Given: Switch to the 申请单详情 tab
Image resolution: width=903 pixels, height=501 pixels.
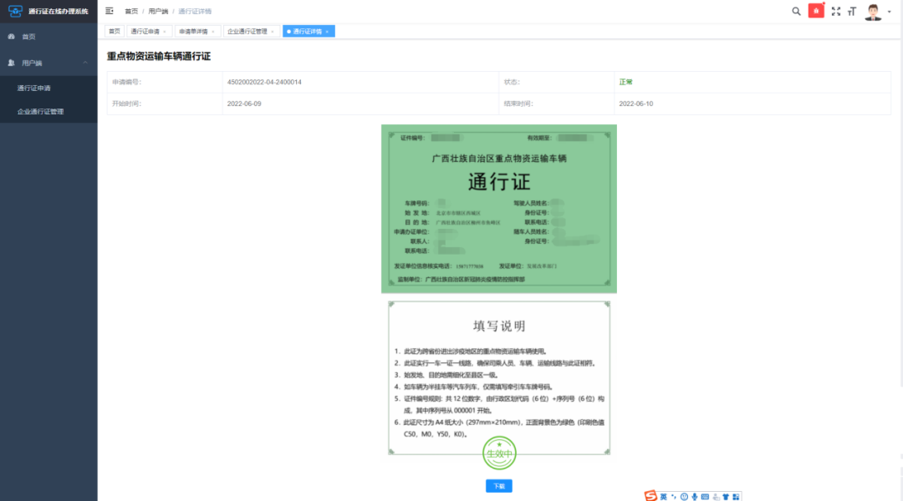Looking at the screenshot, I should pyautogui.click(x=193, y=32).
